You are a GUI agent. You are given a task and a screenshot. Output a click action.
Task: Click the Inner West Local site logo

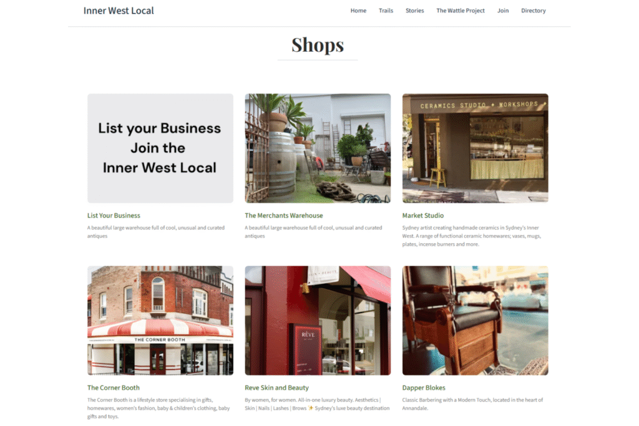(119, 11)
